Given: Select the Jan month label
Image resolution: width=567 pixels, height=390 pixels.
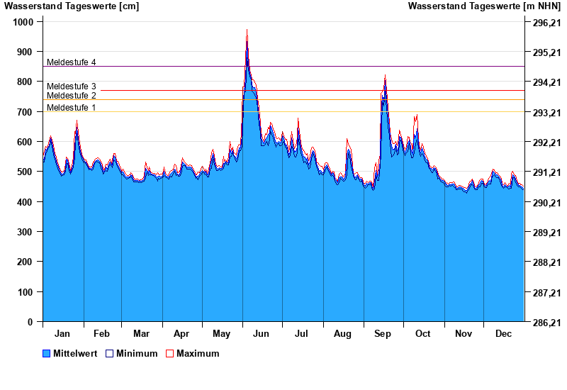Looking at the screenshot, I should click(x=62, y=333).
